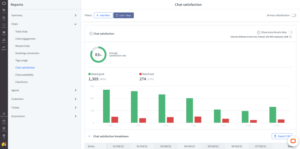Open the Marketplace grid icon

tap(4, 114)
